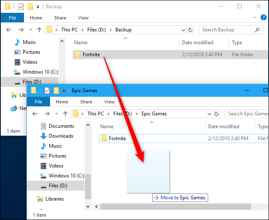This screenshot has height=220, width=269.
Task: Select Music in Backup window sidebar
Action: tap(29, 42)
